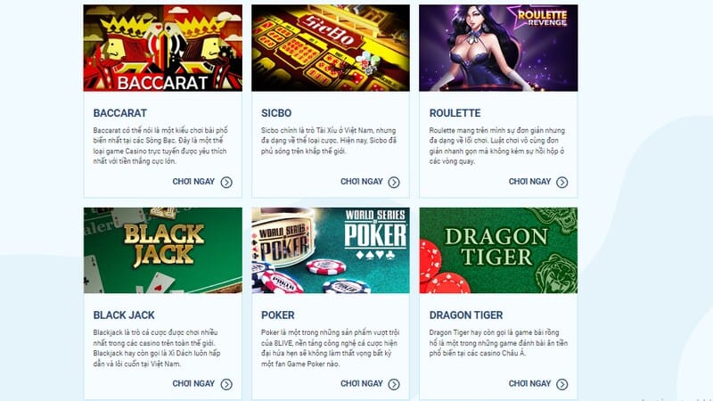Click the arrow circle icon under Baccarat
The height and width of the screenshot is (401, 713).
point(226,183)
